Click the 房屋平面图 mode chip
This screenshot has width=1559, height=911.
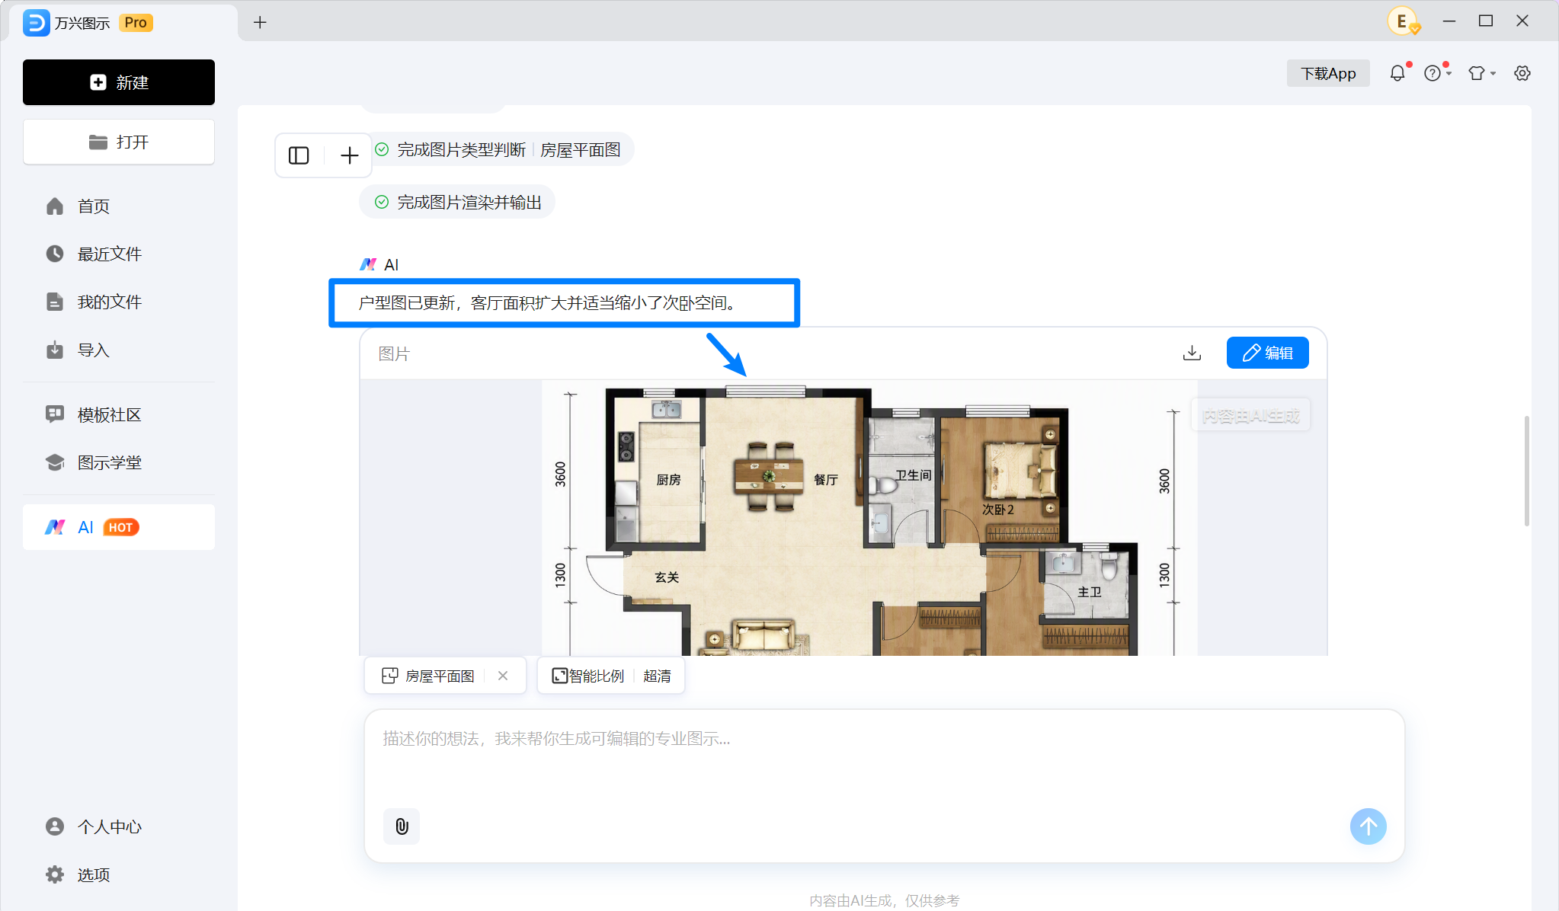(428, 676)
